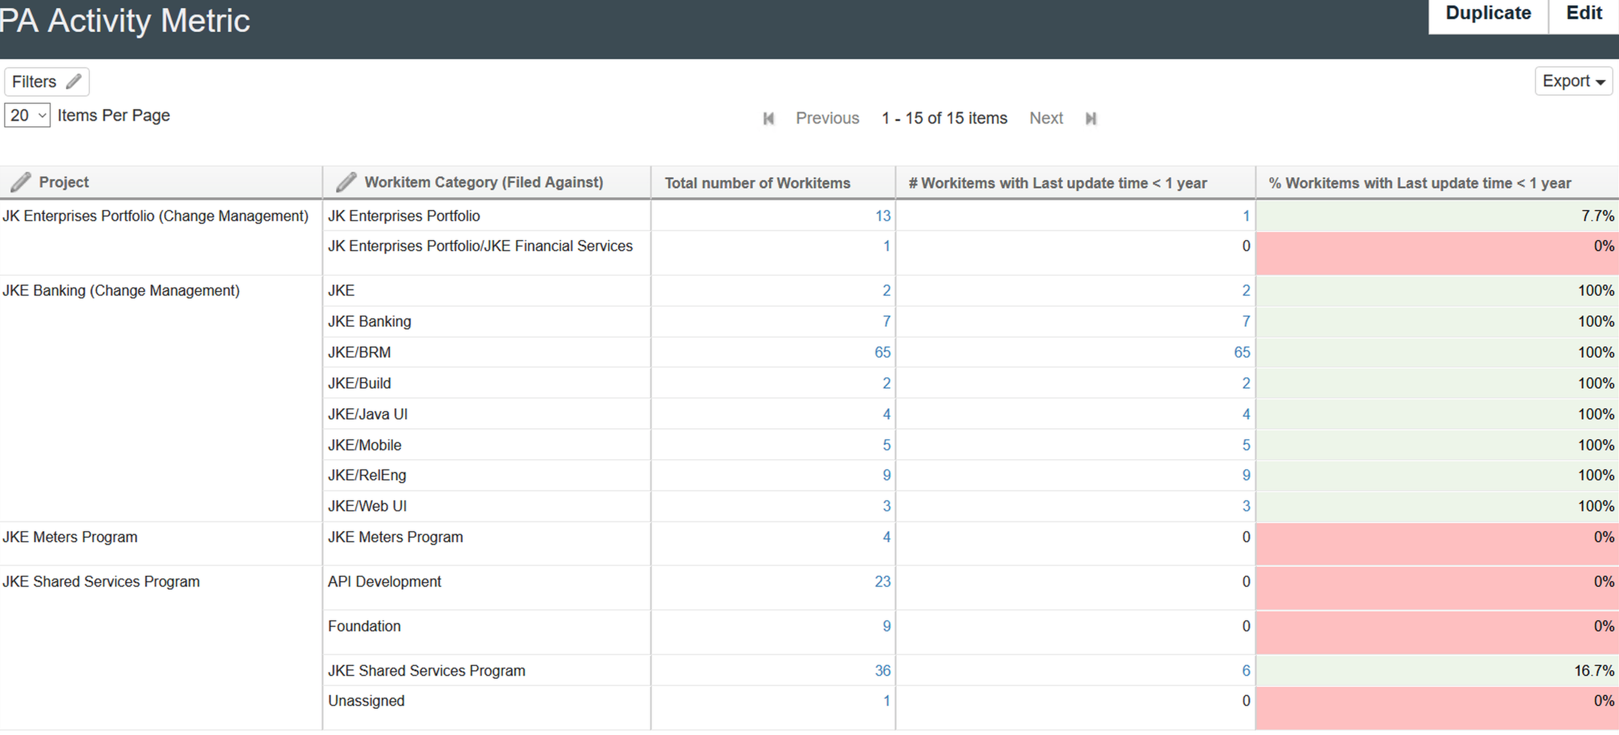Click the items per page input field
The width and height of the screenshot is (1619, 735).
coord(26,116)
